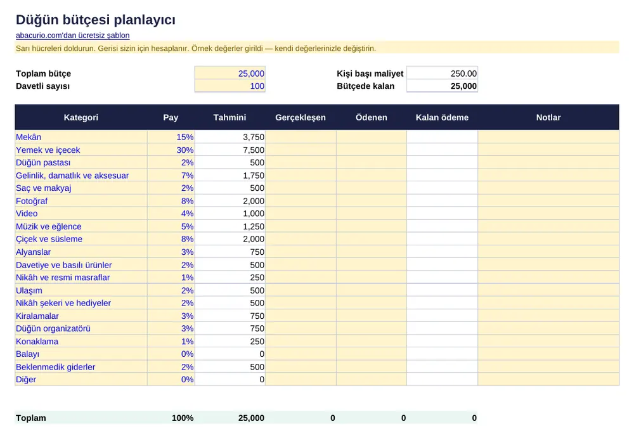Screen dimensions: 634x438
Task: Click the Bütçede kalan value 25,000
Action: pyautogui.click(x=442, y=86)
